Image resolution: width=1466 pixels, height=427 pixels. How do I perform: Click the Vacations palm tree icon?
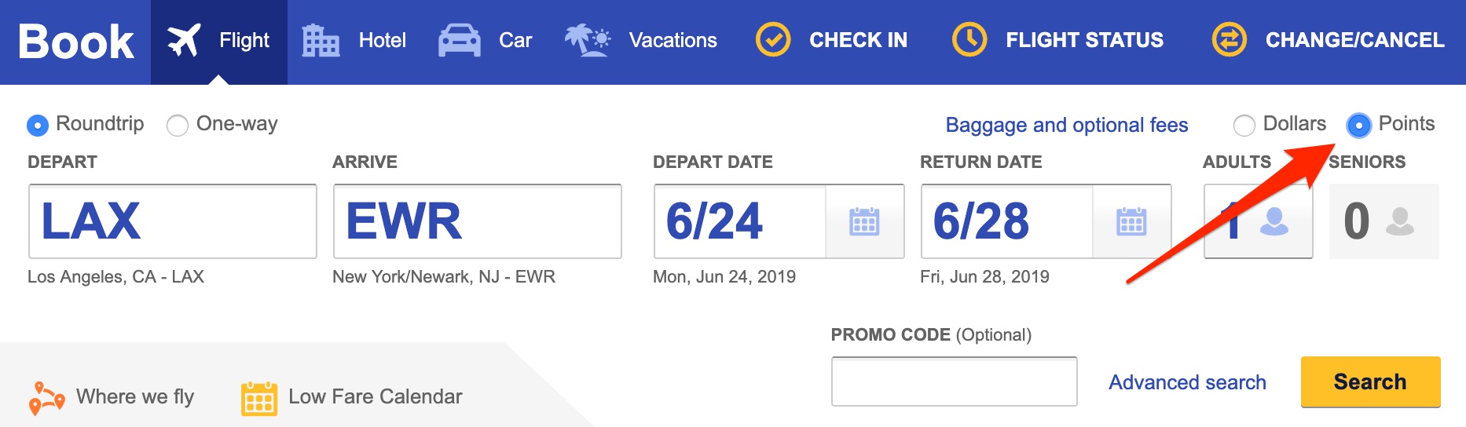coord(587,40)
